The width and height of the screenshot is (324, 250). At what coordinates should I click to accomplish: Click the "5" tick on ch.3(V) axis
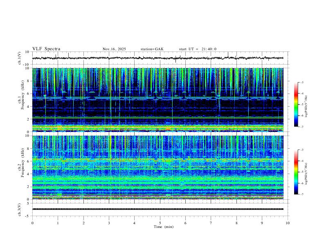[x=29, y=203]
